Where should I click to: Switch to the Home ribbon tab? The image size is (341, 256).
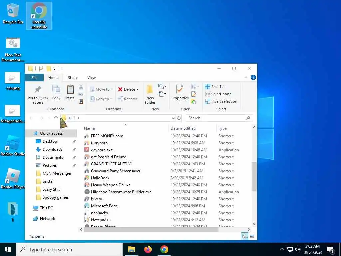click(53, 78)
